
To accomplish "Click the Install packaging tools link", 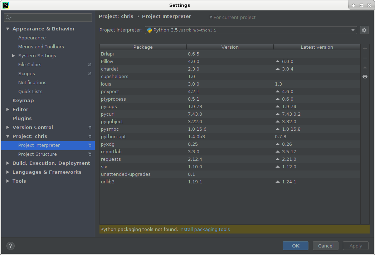I will pyautogui.click(x=204, y=229).
